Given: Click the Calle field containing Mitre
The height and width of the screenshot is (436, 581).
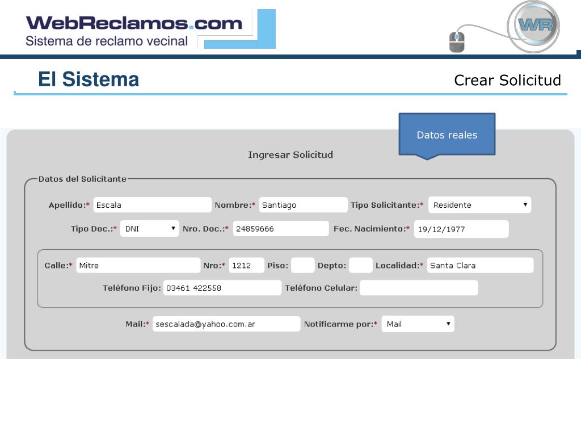Looking at the screenshot, I should 138,266.
